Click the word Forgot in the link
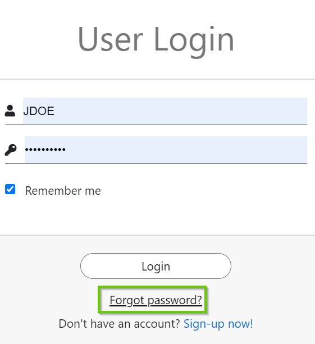 click(x=127, y=300)
